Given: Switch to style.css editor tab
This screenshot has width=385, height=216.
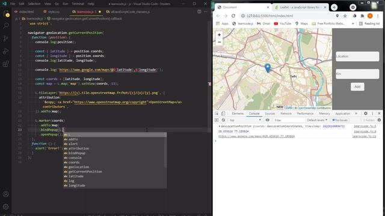Looking at the screenshot, I should tap(52, 11).
